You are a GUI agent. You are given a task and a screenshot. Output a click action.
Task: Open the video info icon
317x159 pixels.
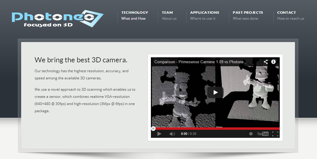pos(273,62)
